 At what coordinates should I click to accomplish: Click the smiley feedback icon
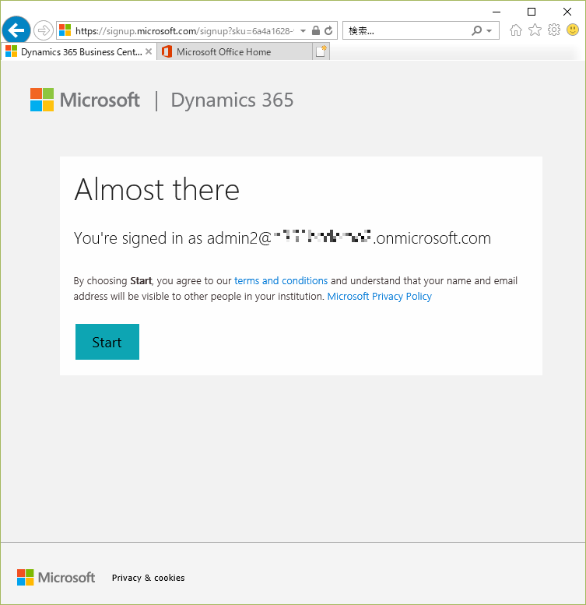pos(573,30)
